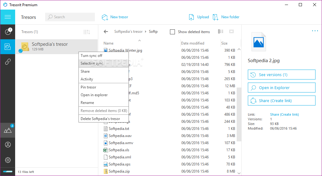Click the Softpedia.txt text file icon
The width and height of the screenshot is (322, 176).
click(x=106, y=129)
